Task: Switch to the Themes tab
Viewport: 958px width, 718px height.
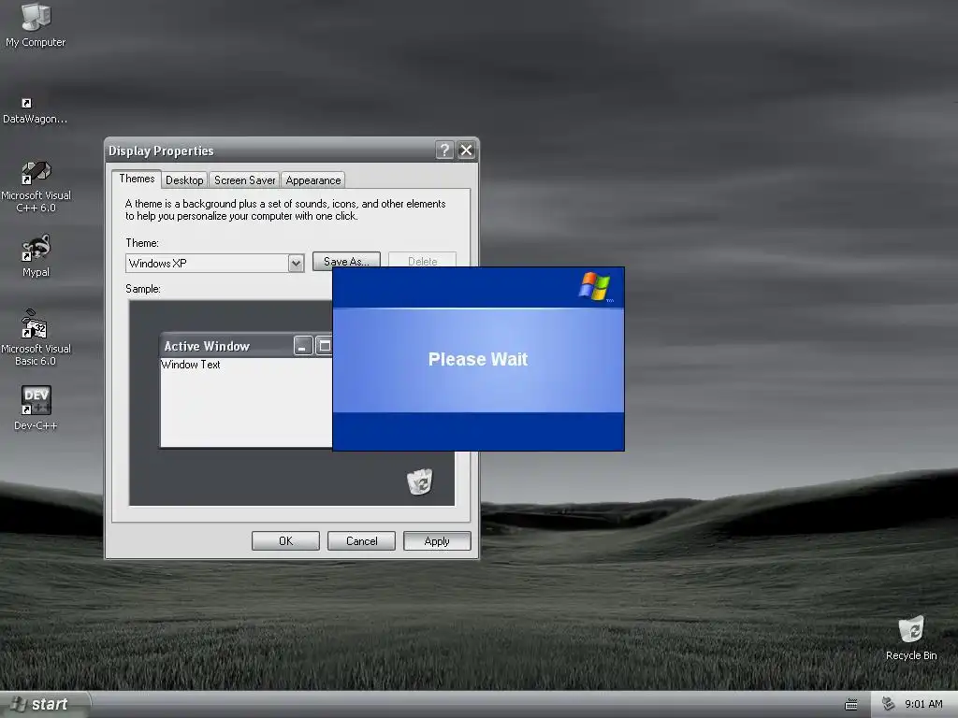Action: (137, 179)
